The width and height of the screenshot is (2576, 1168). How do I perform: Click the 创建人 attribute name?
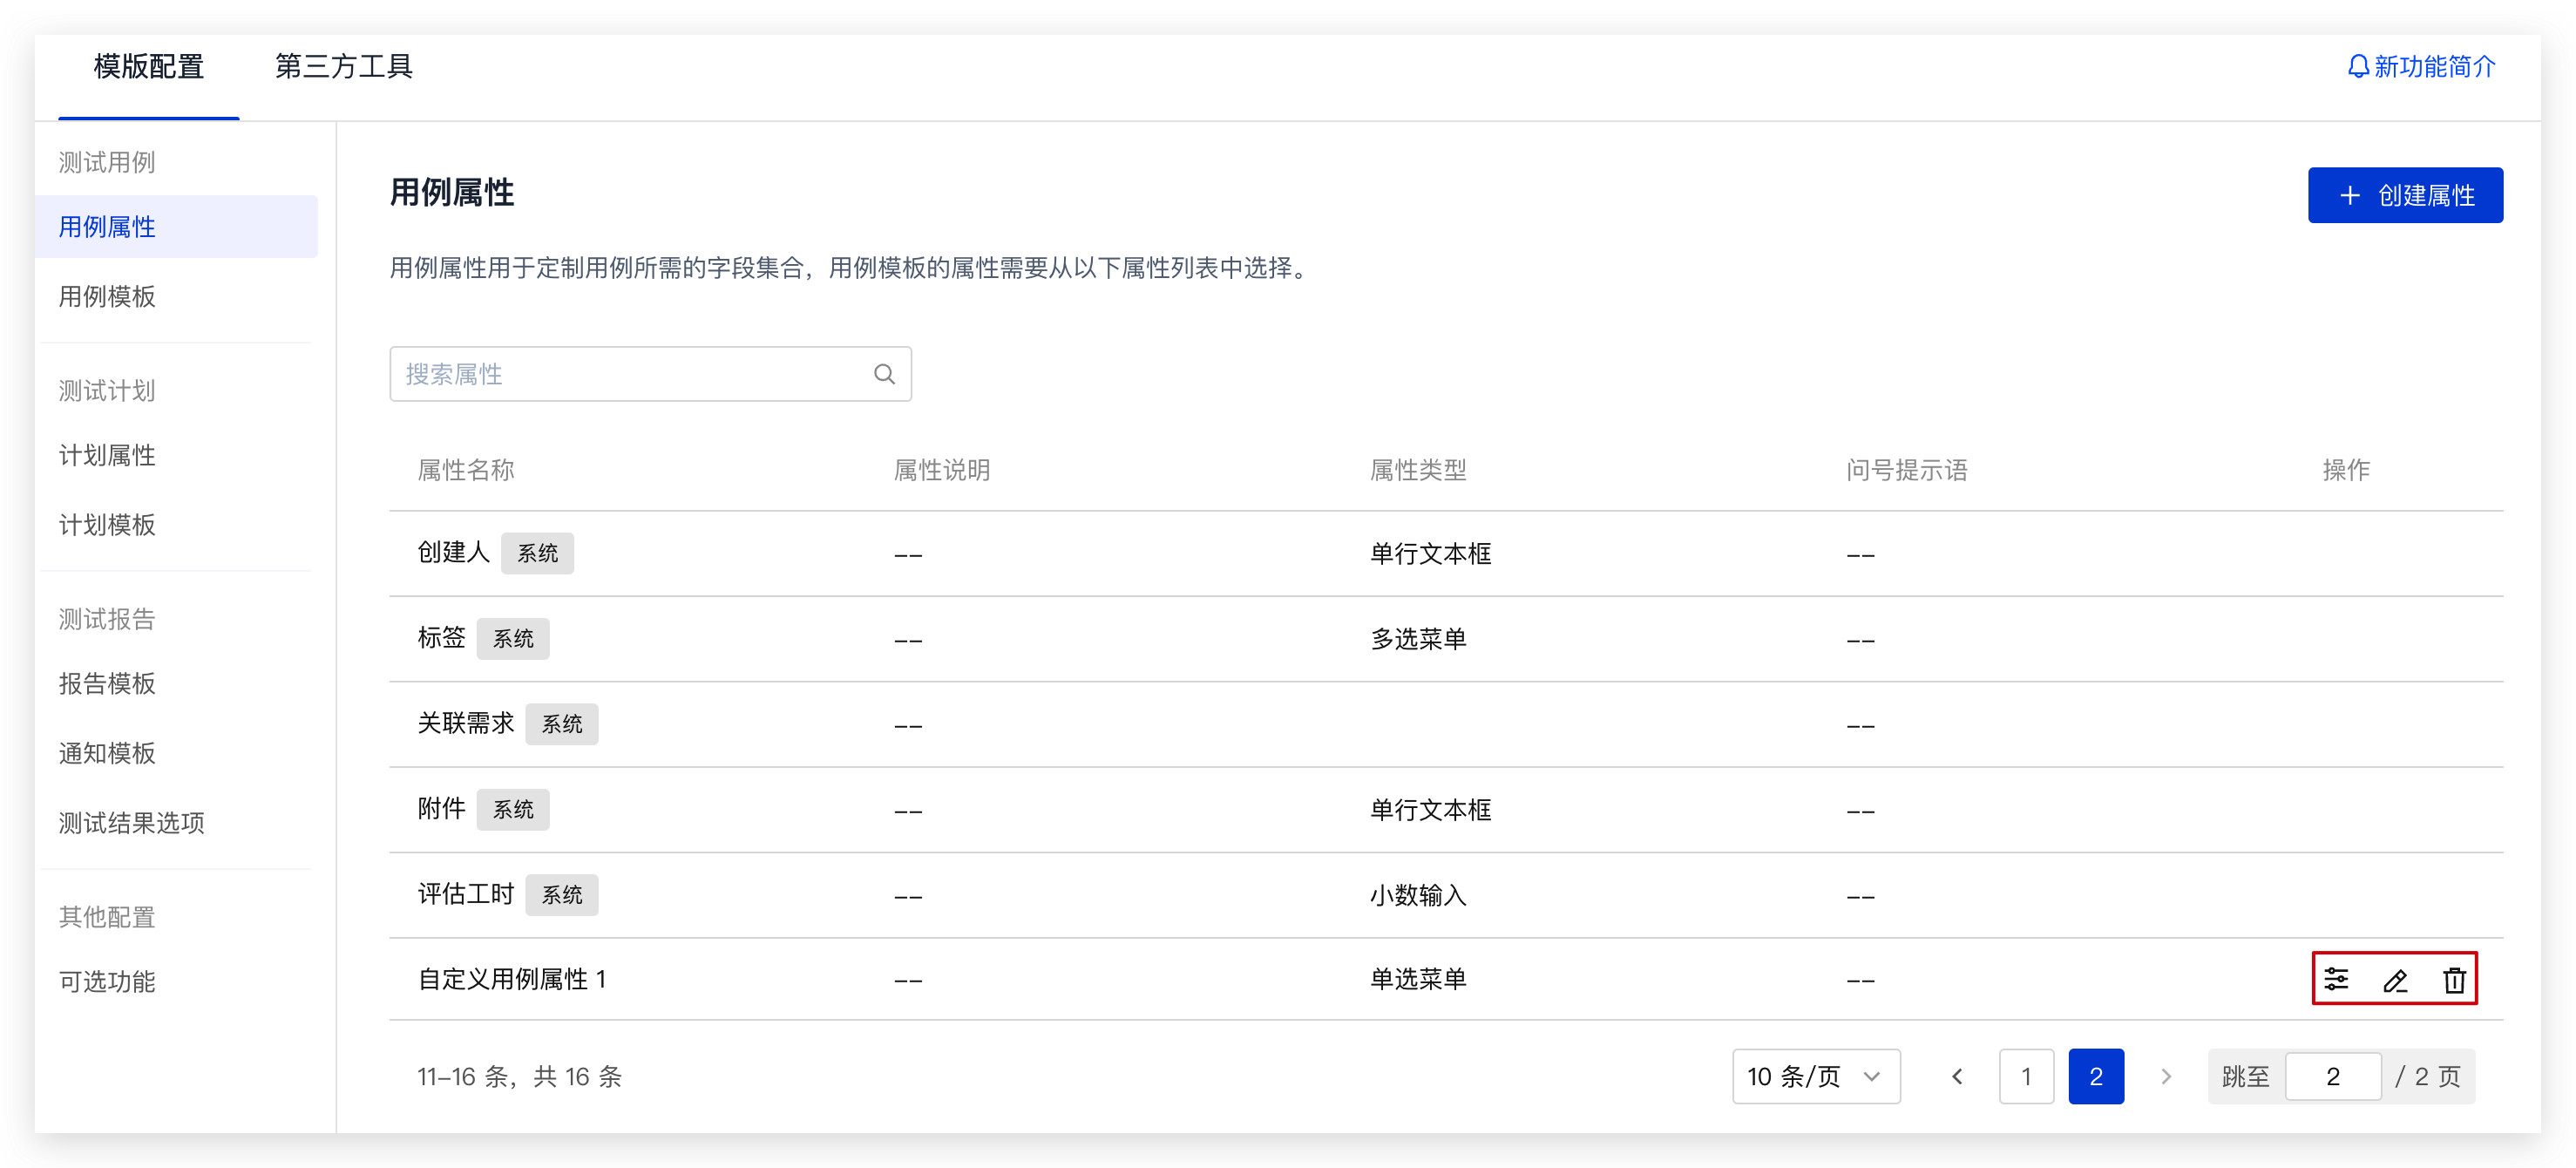pyautogui.click(x=453, y=553)
